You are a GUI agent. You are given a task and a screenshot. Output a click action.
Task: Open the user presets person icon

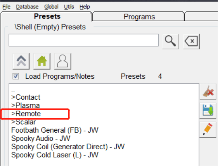[63, 61]
